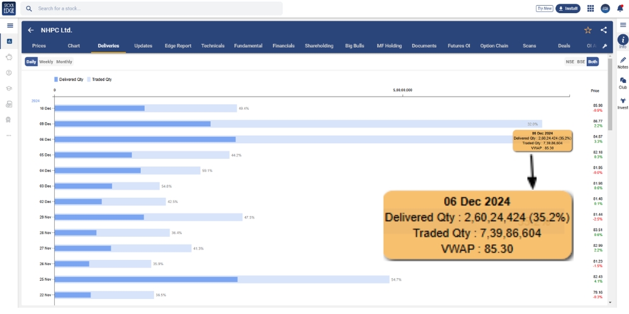The width and height of the screenshot is (629, 314).
Task: Open the notifications bell
Action: (620, 8)
